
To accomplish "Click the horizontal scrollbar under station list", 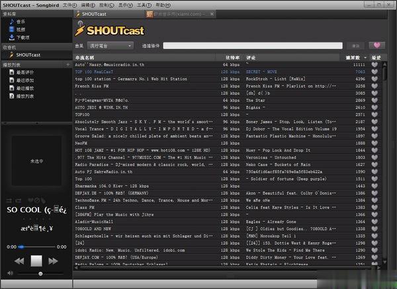I will pos(227,267).
